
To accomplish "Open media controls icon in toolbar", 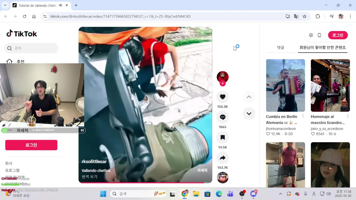I will (332, 16).
